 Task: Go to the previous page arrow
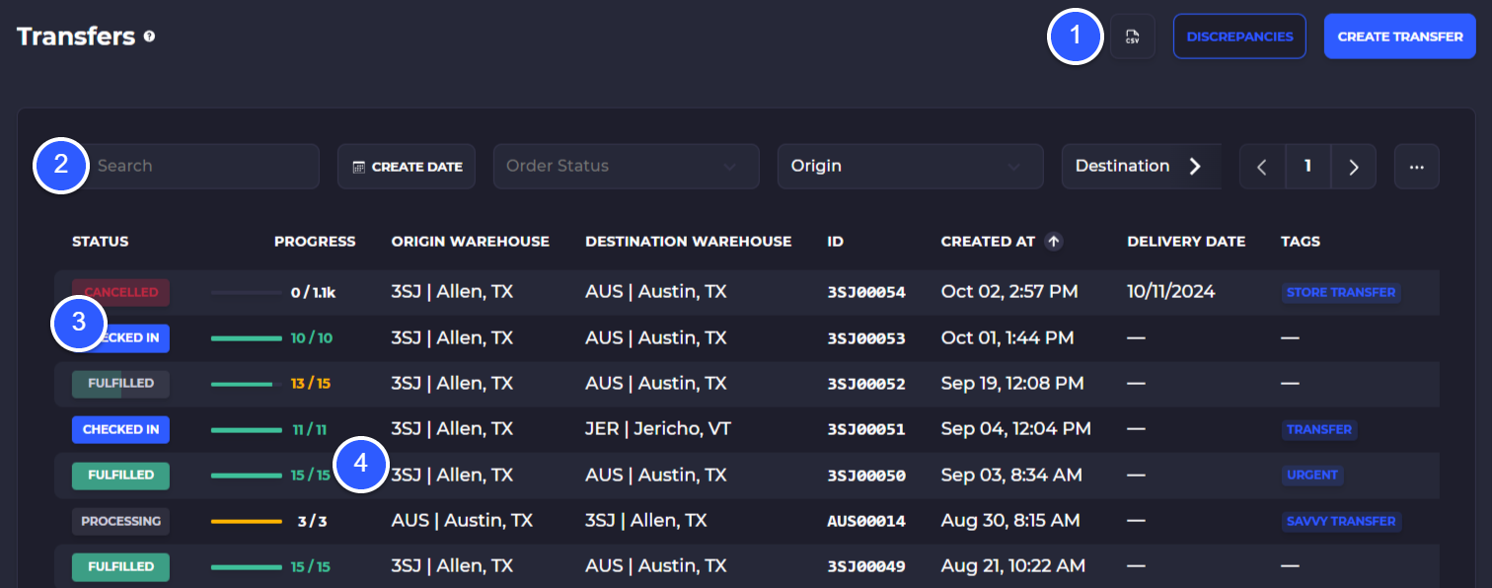1262,167
